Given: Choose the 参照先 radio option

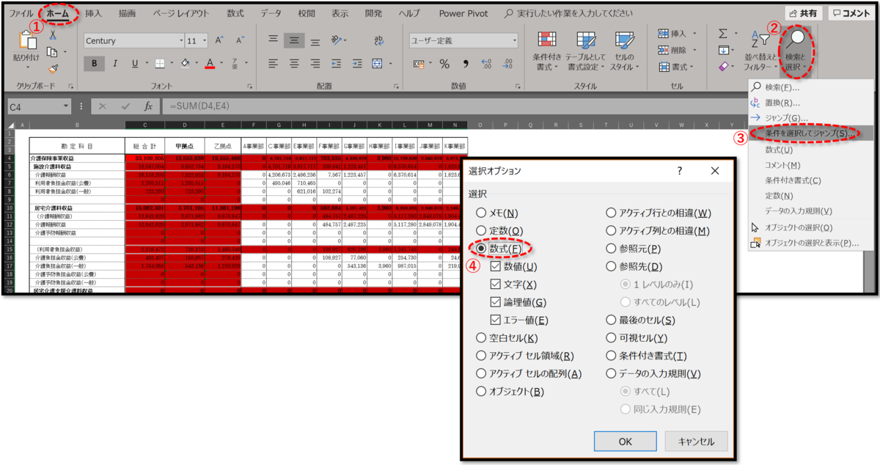Looking at the screenshot, I should pos(612,265).
